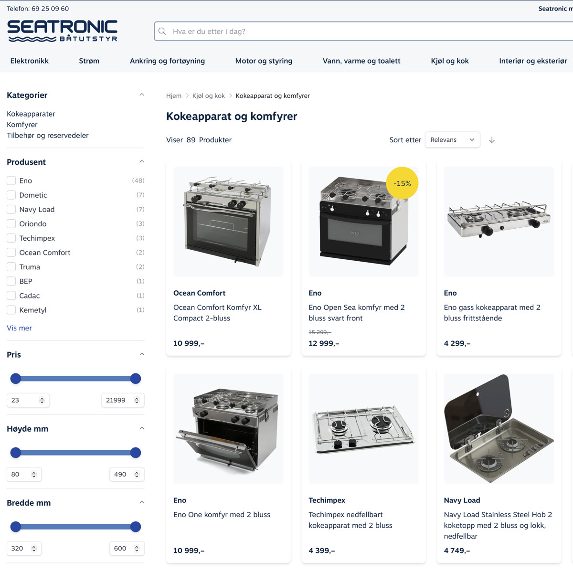The width and height of the screenshot is (573, 573).
Task: Open the Ocean Comfort Komfyr XL image
Action: coord(228,222)
